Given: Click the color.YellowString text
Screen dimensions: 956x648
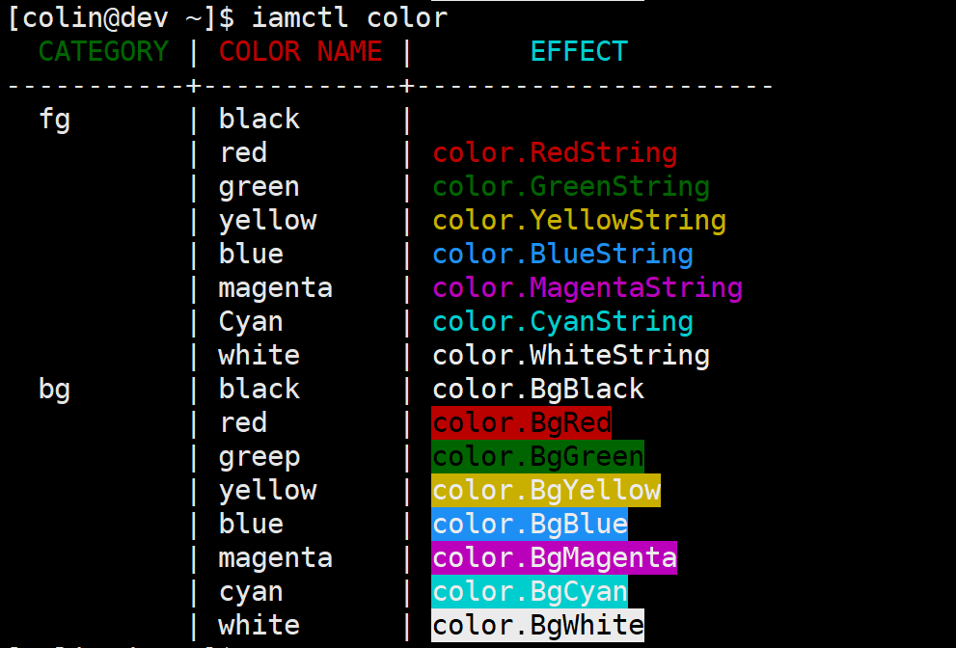Looking at the screenshot, I should point(579,221).
